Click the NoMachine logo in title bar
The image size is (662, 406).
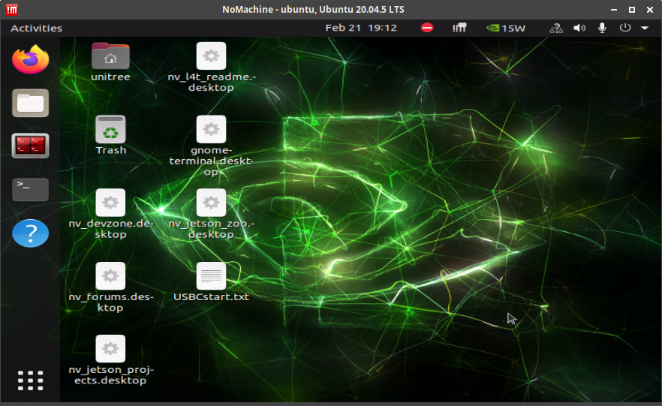coord(12,9)
